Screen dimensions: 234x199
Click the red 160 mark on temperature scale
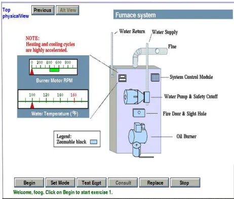(73, 95)
